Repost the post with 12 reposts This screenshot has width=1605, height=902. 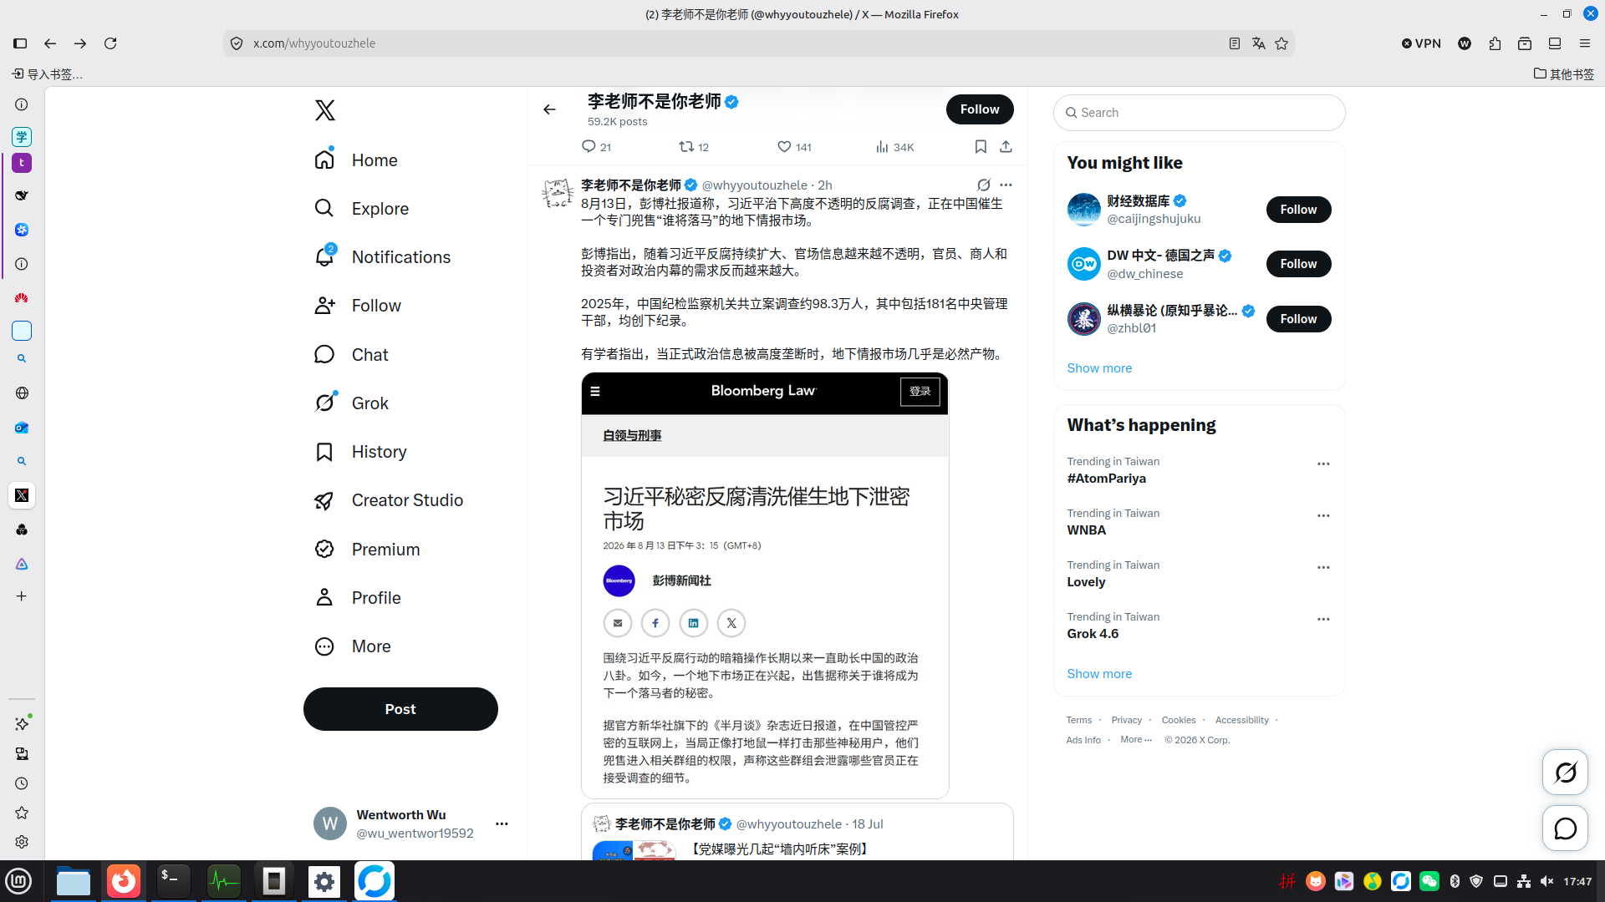pos(694,147)
